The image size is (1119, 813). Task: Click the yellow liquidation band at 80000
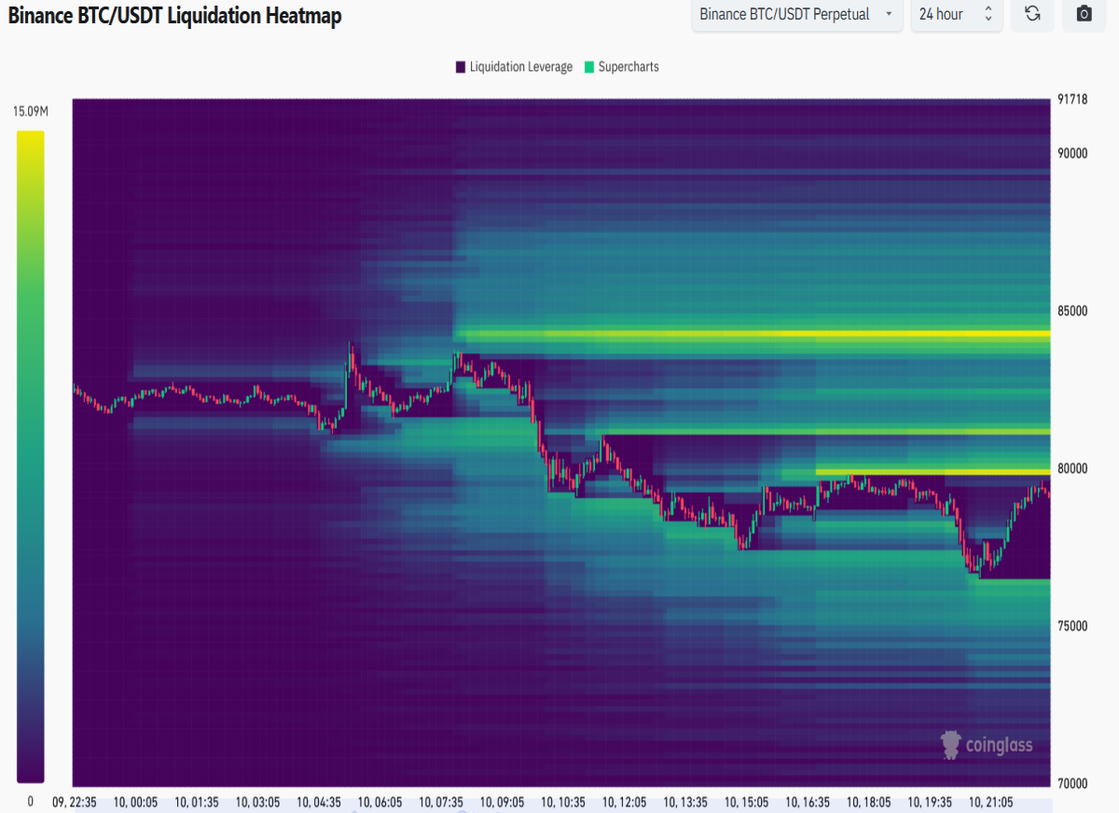(x=932, y=472)
